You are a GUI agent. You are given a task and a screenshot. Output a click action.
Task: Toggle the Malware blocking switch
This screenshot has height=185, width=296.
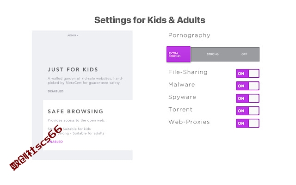248,86
